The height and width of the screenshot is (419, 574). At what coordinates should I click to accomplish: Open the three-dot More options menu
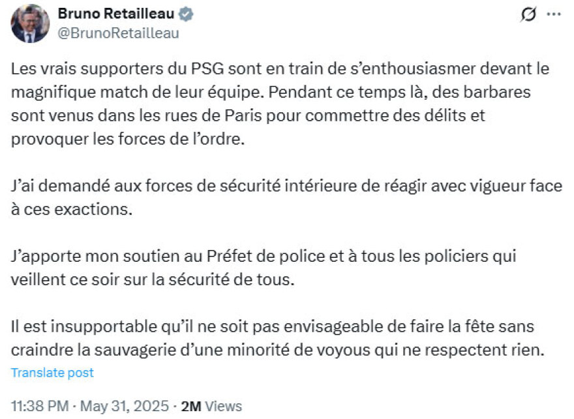[x=553, y=15]
